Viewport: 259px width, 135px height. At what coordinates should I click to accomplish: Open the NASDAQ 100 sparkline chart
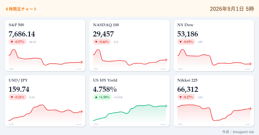[x=129, y=58]
